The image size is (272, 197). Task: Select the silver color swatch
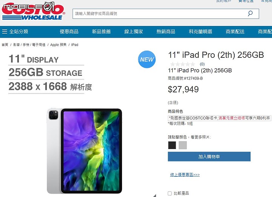[x=183, y=145]
